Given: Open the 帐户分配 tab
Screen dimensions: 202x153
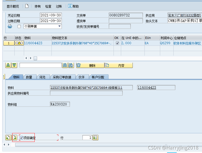Looking at the screenshot, I should coord(98,77).
